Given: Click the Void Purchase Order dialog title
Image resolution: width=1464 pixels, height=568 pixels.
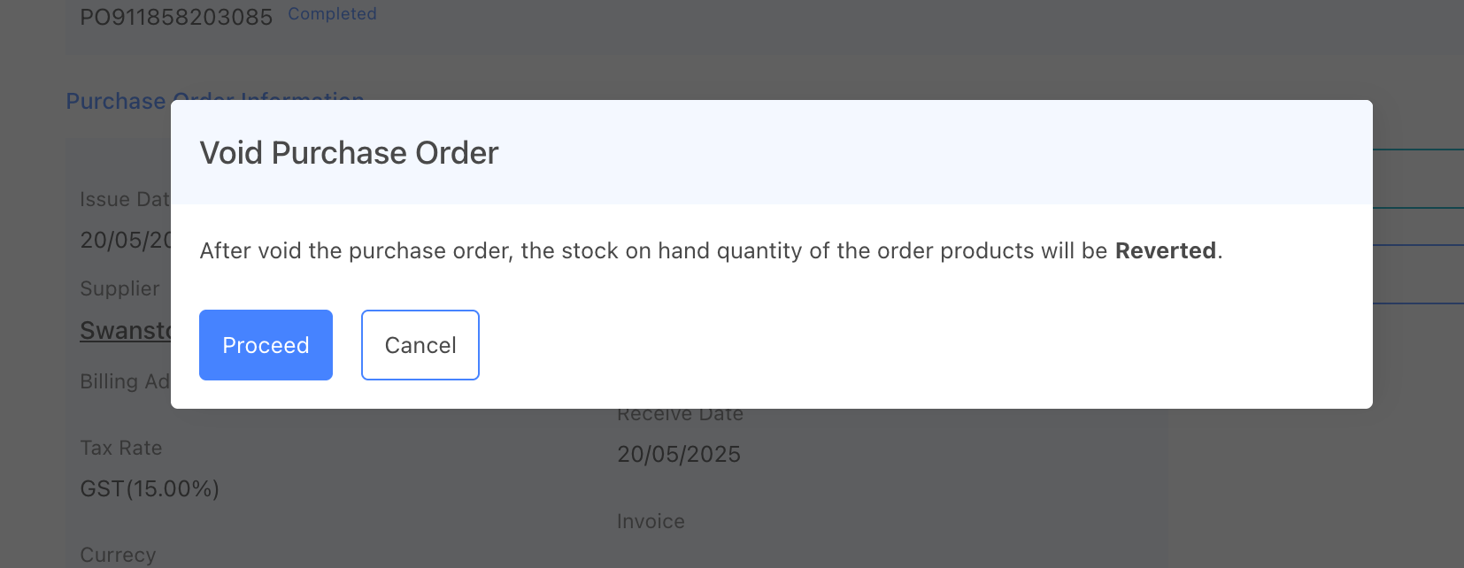Looking at the screenshot, I should [x=349, y=153].
